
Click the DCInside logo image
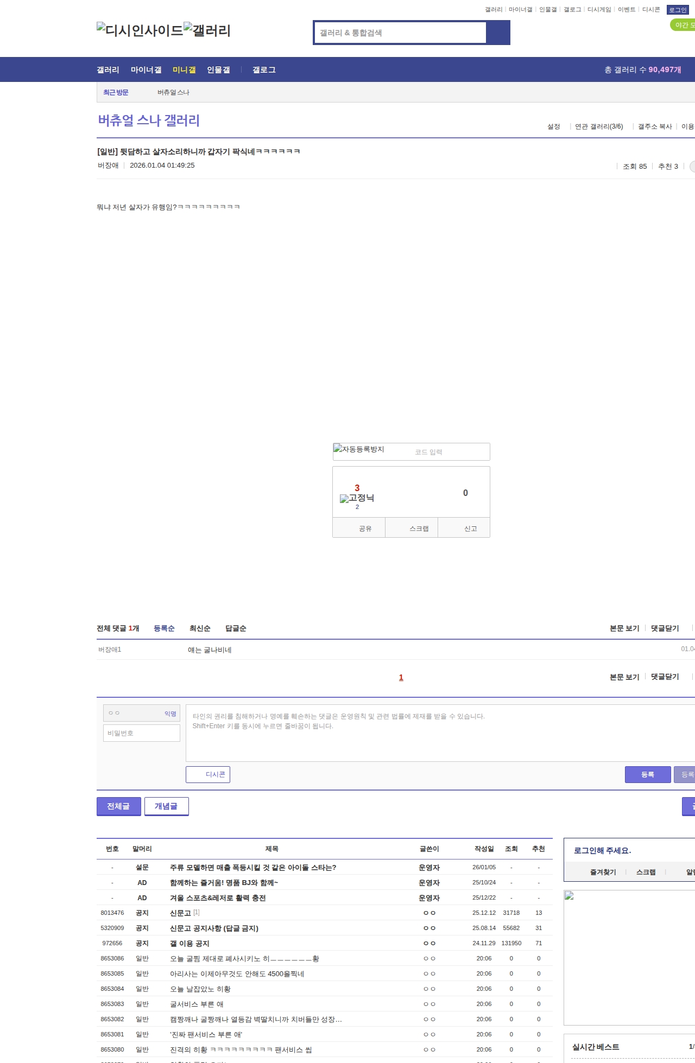(140, 30)
